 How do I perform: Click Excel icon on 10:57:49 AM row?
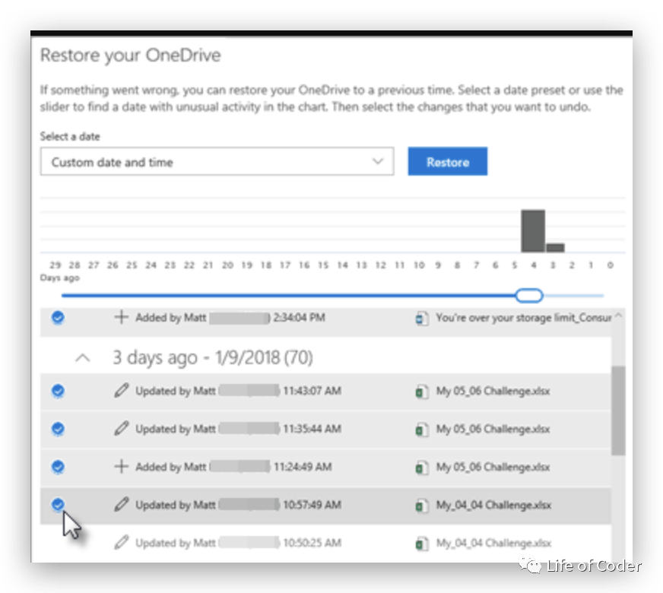tap(422, 505)
